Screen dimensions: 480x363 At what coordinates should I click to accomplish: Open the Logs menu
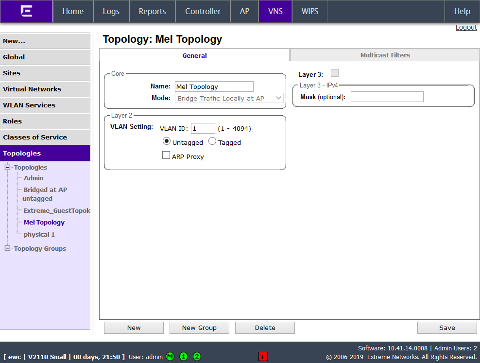[111, 11]
